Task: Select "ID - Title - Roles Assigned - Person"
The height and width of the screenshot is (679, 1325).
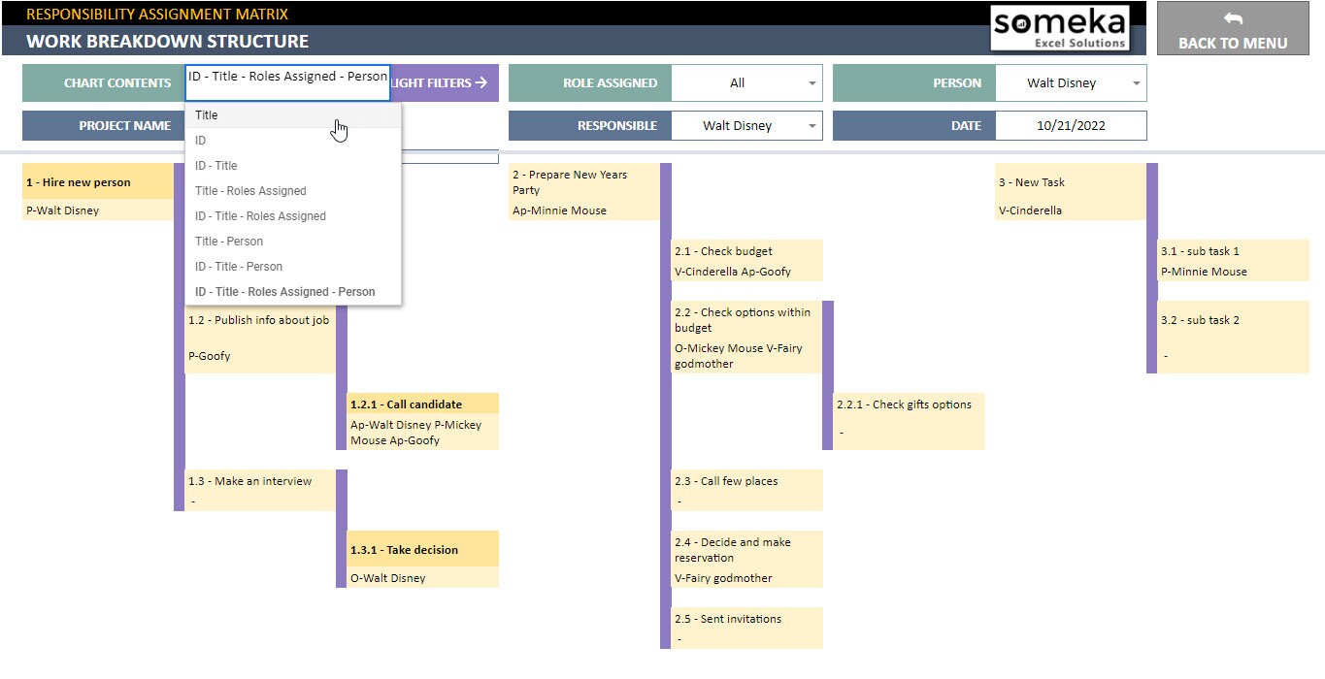Action: pyautogui.click(x=285, y=291)
